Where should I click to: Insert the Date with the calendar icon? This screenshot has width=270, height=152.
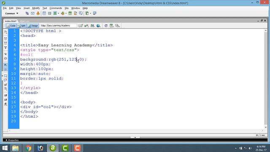[70, 13]
